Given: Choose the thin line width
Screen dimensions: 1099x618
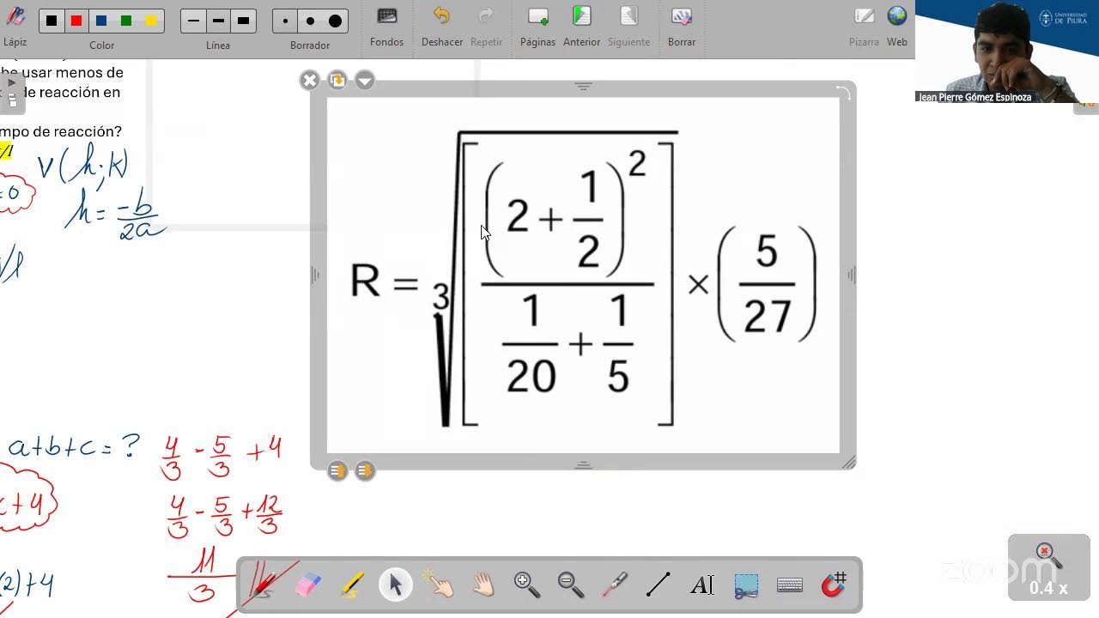Looking at the screenshot, I should pyautogui.click(x=194, y=21).
